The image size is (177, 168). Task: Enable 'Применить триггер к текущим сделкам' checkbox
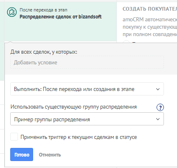(x=14, y=137)
